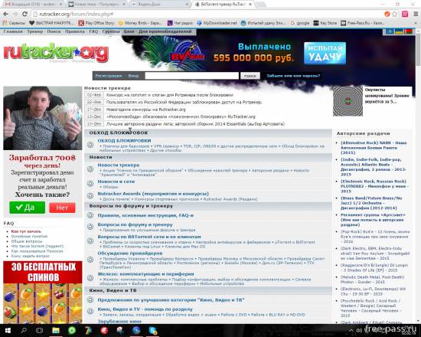Bookmark this page with the star icon
The height and width of the screenshot is (337, 421).
395,14
